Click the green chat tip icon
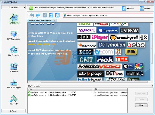Screen dimensions: 155x115 [x=31, y=8]
